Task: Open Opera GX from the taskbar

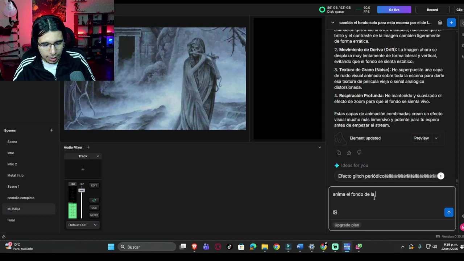Action: (x=218, y=247)
